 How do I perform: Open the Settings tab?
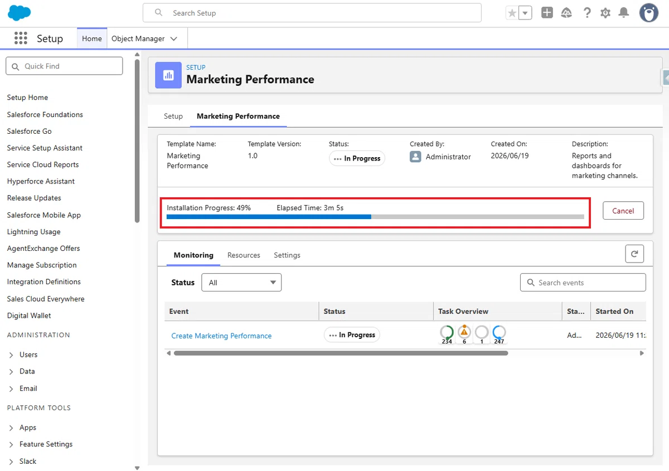(287, 255)
